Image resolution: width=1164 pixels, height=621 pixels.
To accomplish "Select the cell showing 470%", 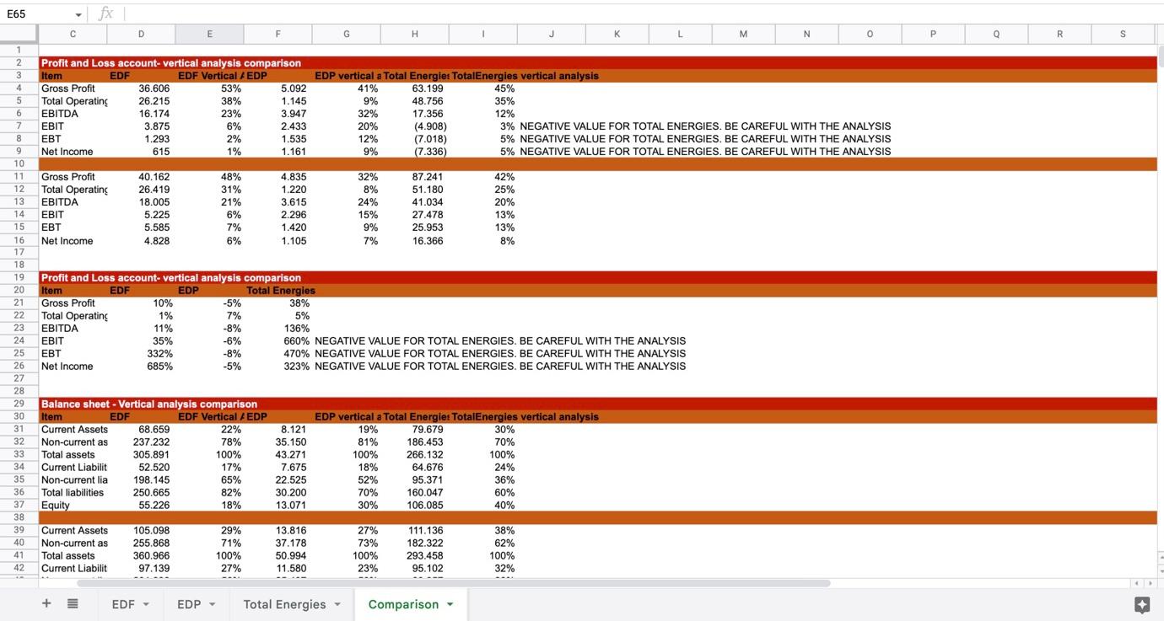I will 278,354.
